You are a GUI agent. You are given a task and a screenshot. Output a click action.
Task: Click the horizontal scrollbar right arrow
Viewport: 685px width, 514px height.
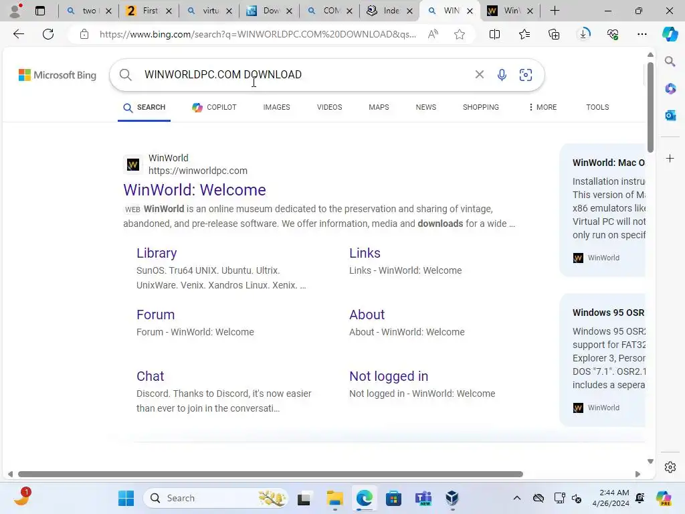point(638,475)
